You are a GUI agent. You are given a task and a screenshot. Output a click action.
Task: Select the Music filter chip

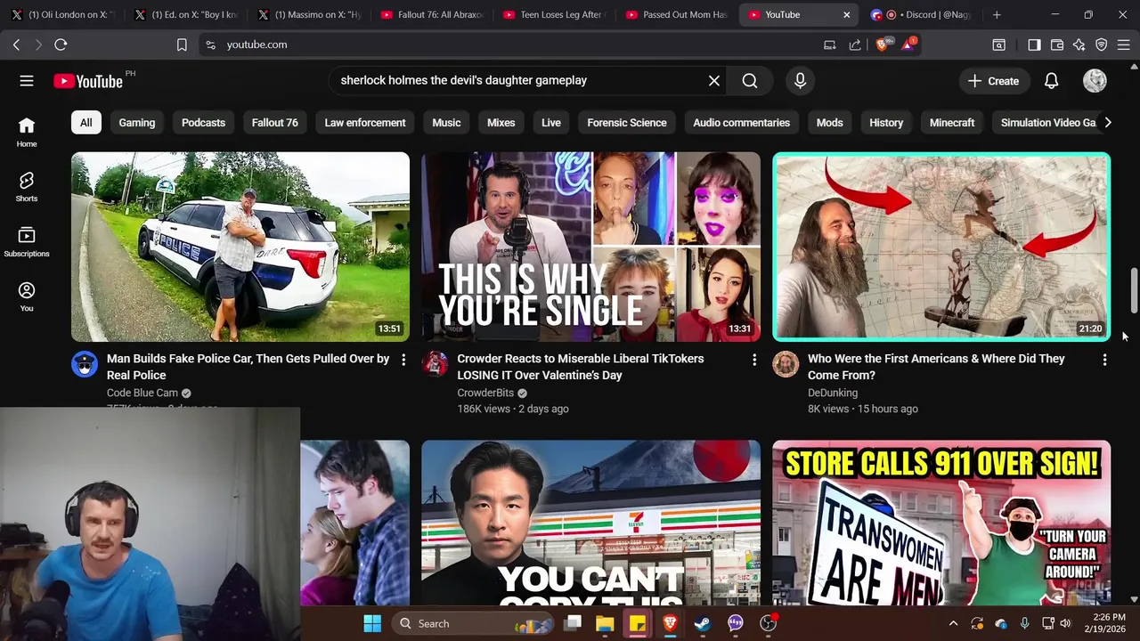click(x=446, y=123)
